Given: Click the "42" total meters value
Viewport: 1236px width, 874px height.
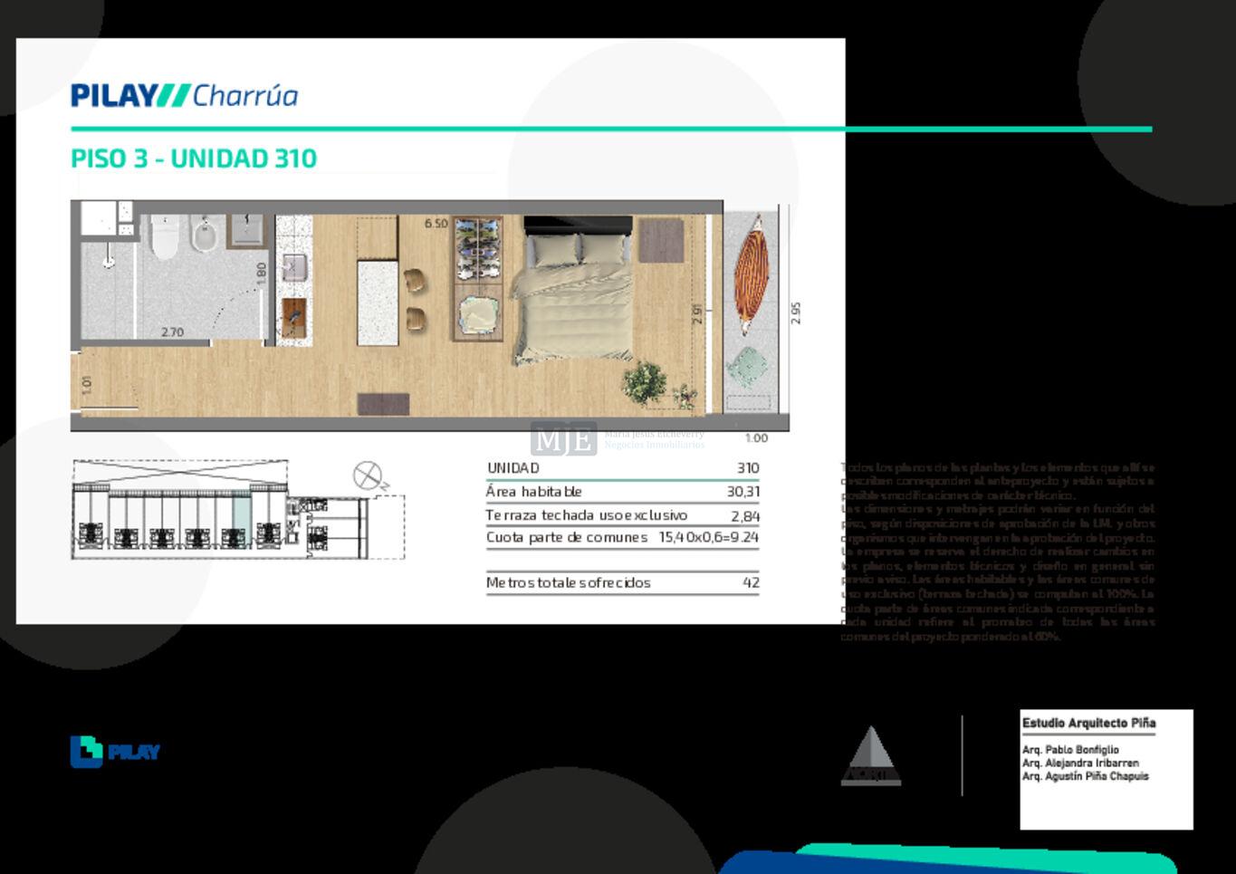Looking at the screenshot, I should (751, 582).
